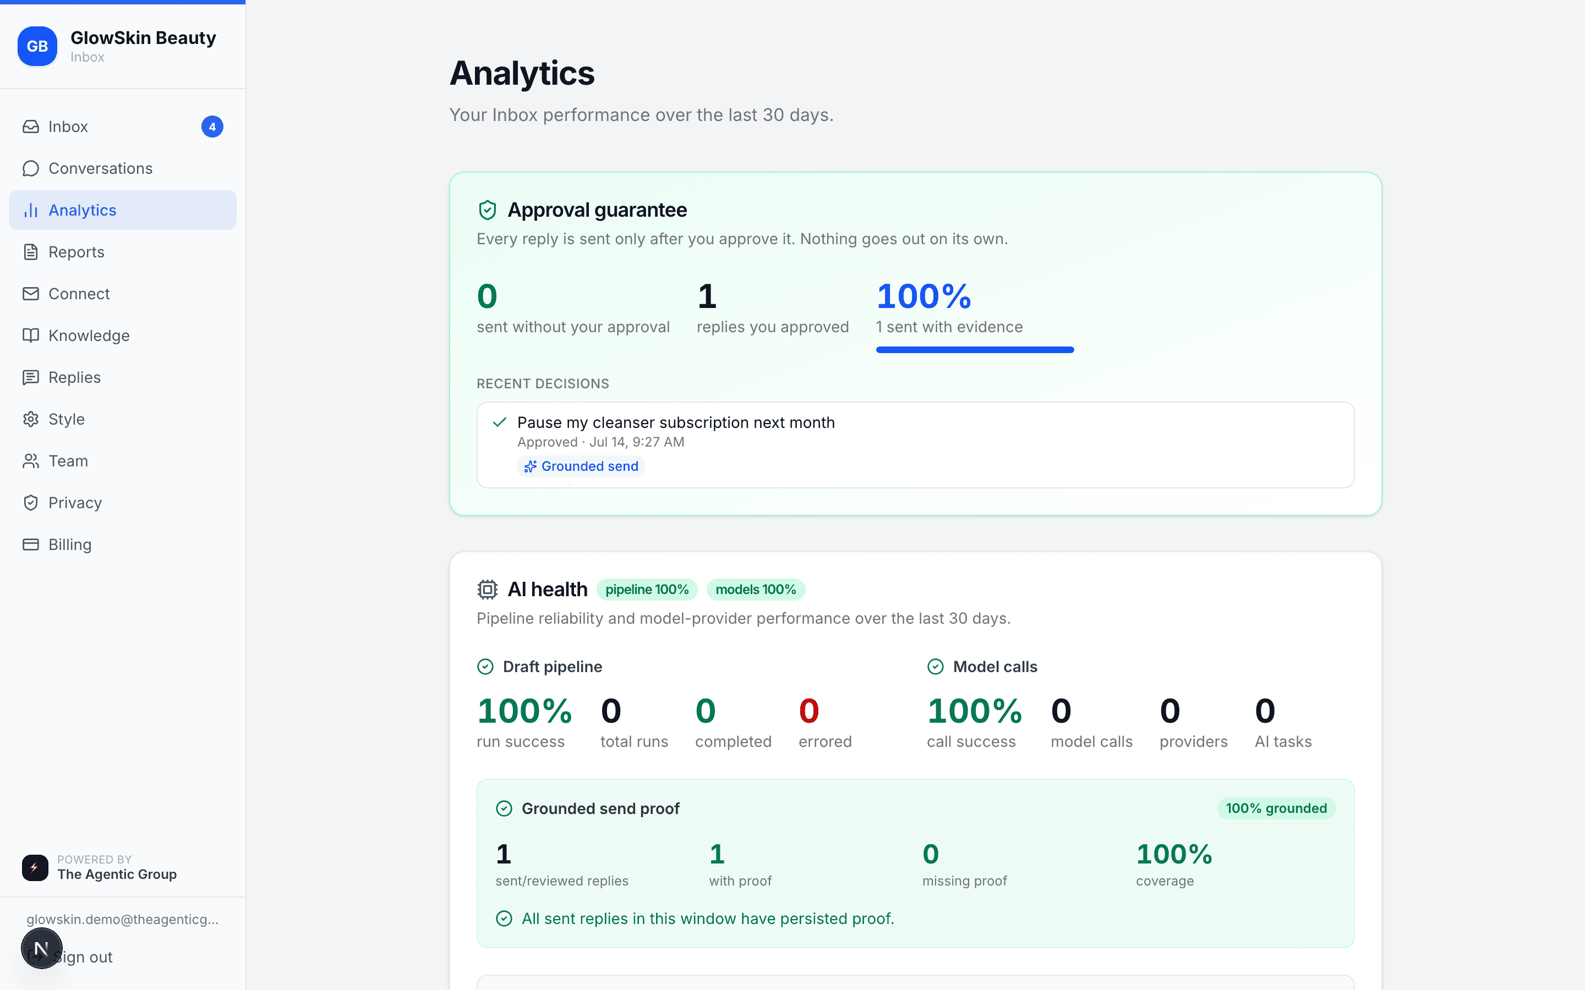1585x990 pixels.
Task: Click the Sign out link
Action: click(83, 957)
